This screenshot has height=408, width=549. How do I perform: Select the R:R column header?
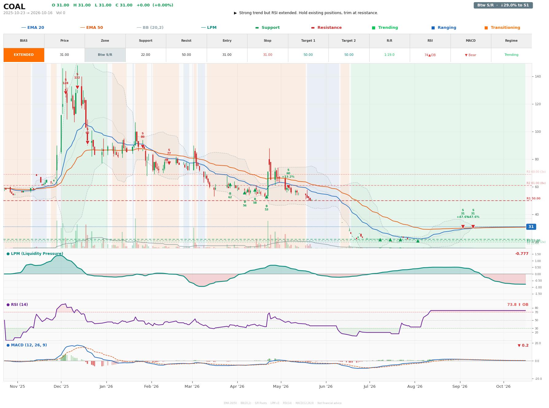pos(390,41)
